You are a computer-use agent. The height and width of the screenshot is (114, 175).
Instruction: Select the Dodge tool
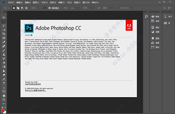[4, 75]
